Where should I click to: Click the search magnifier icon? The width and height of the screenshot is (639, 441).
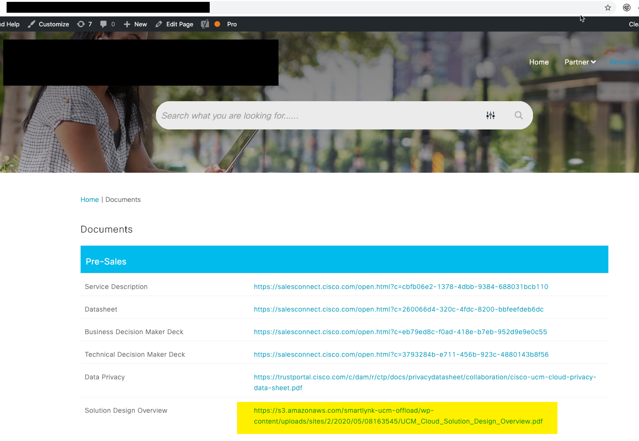point(518,115)
